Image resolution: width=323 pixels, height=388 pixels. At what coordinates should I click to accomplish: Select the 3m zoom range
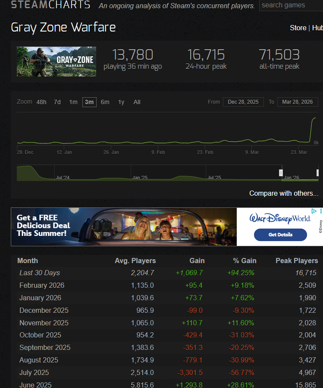(89, 102)
